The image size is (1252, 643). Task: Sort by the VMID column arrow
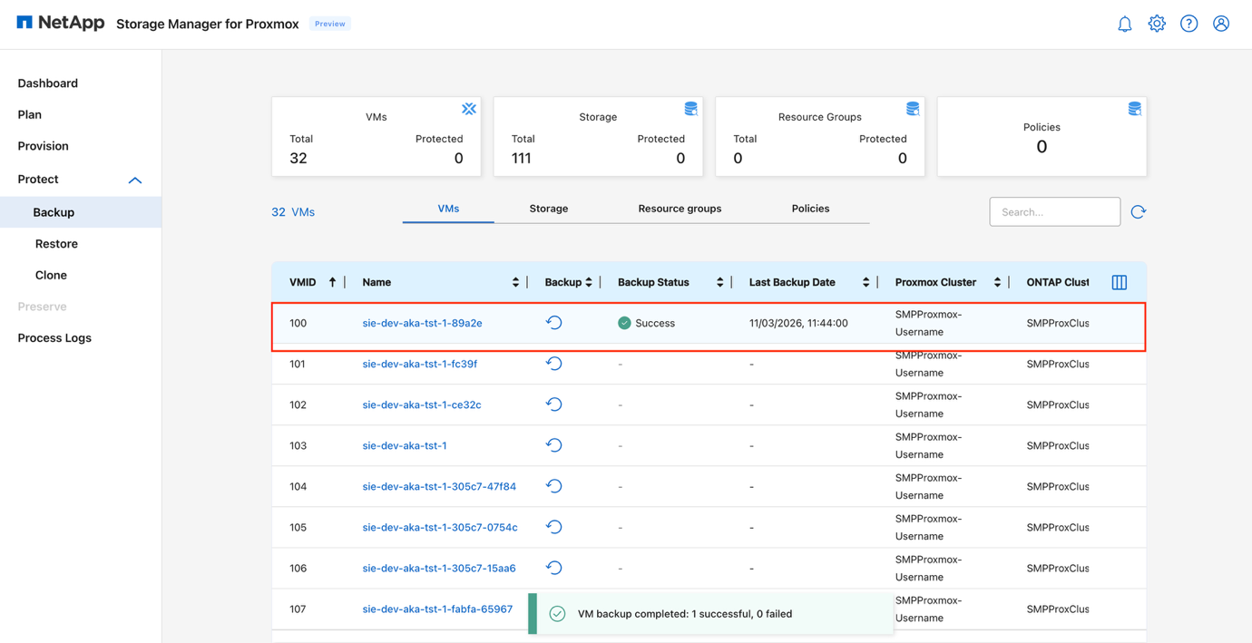[333, 281]
